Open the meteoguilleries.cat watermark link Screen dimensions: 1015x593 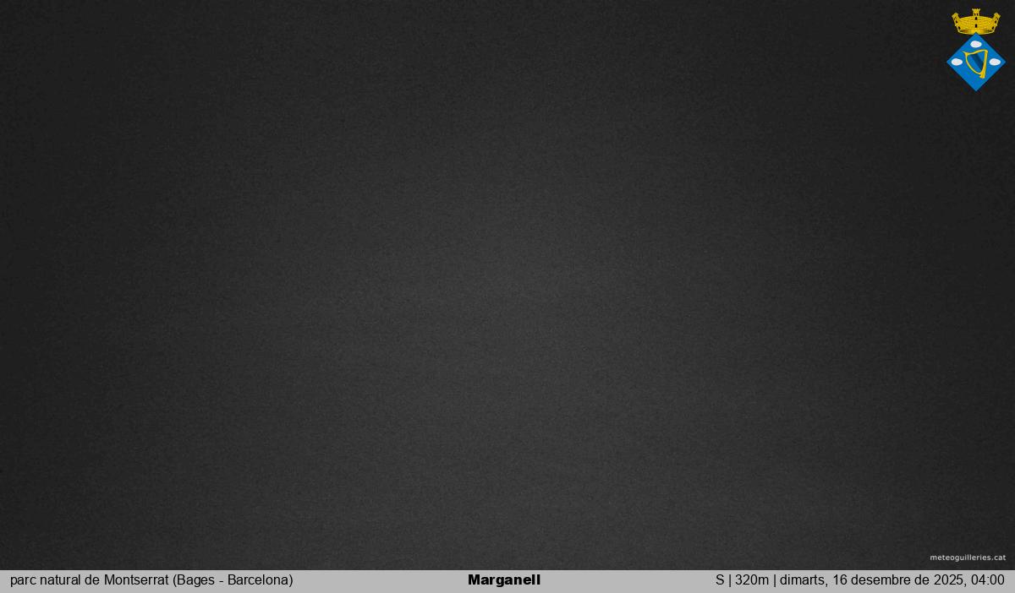[968, 558]
